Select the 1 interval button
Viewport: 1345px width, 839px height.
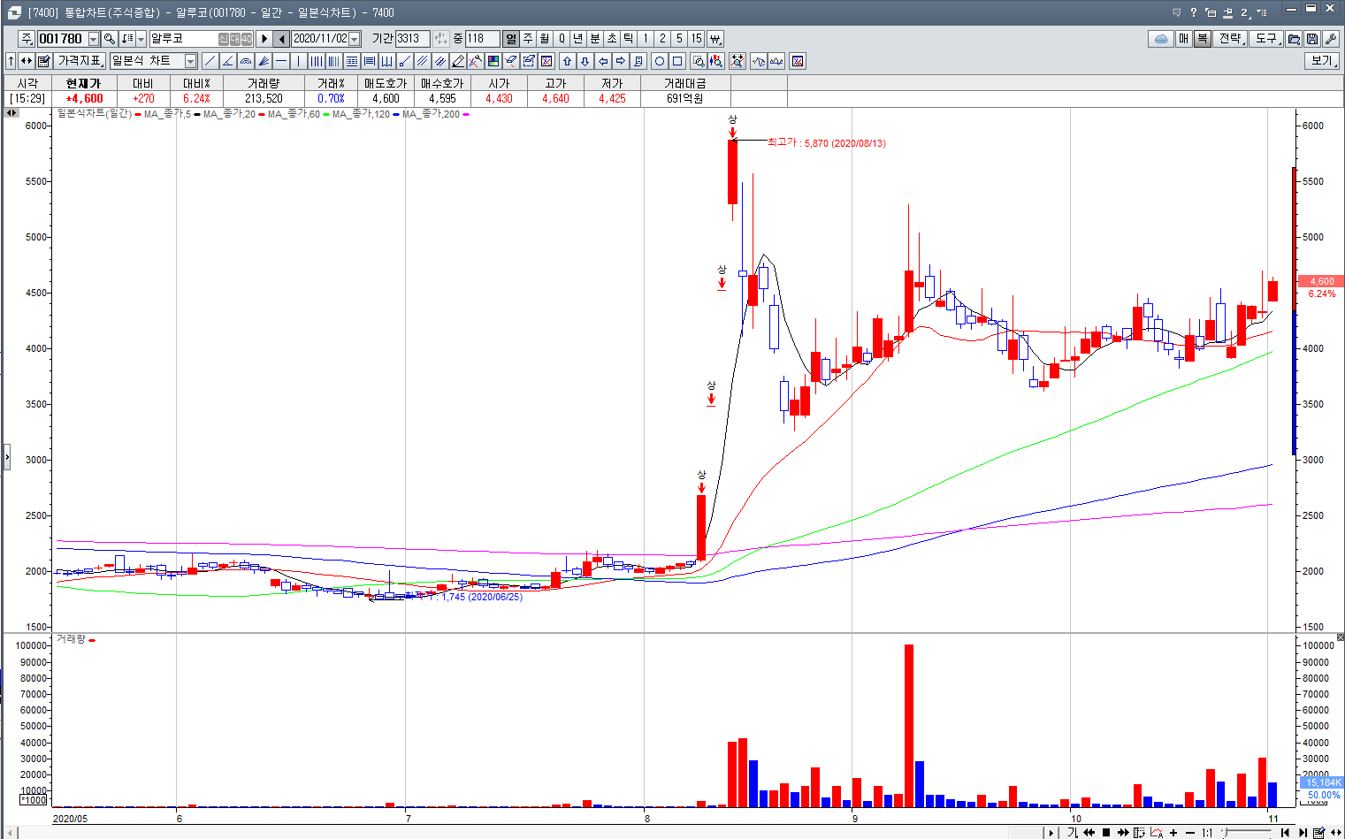coord(646,39)
